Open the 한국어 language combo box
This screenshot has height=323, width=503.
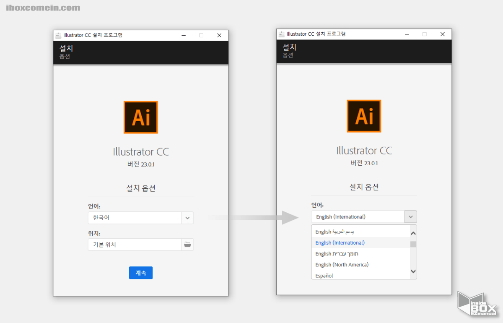point(135,218)
